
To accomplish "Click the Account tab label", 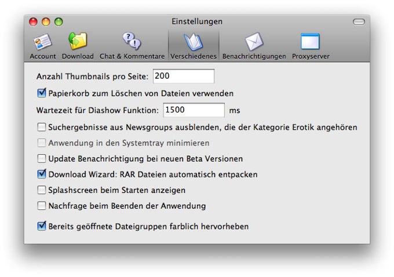I will pos(43,56).
